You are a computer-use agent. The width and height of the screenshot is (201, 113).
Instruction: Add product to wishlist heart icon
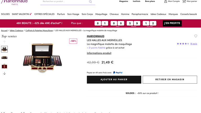pos(196,36)
